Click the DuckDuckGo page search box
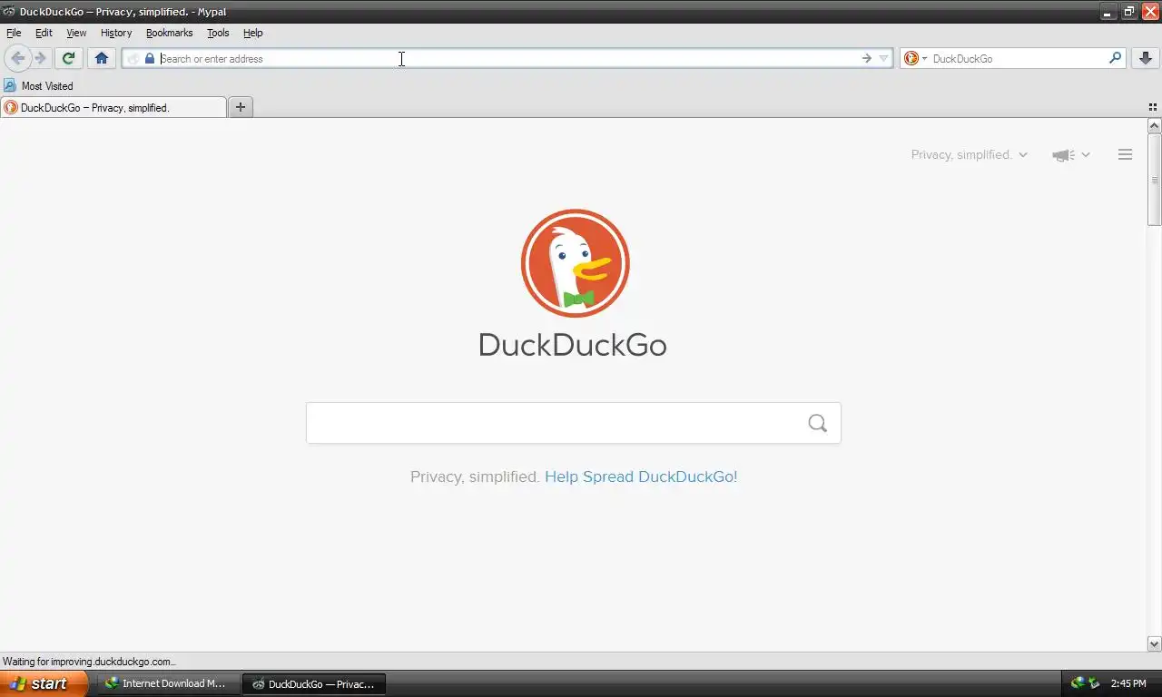1162x697 pixels. click(574, 423)
